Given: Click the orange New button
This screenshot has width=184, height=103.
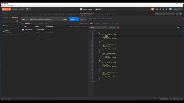Looking at the screenshot, I should (x=5, y=9).
